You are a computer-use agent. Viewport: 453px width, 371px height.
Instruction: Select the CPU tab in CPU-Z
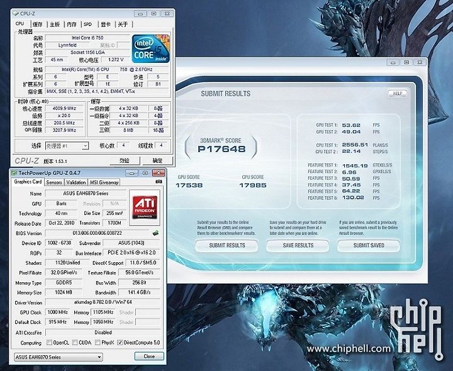coord(20,24)
